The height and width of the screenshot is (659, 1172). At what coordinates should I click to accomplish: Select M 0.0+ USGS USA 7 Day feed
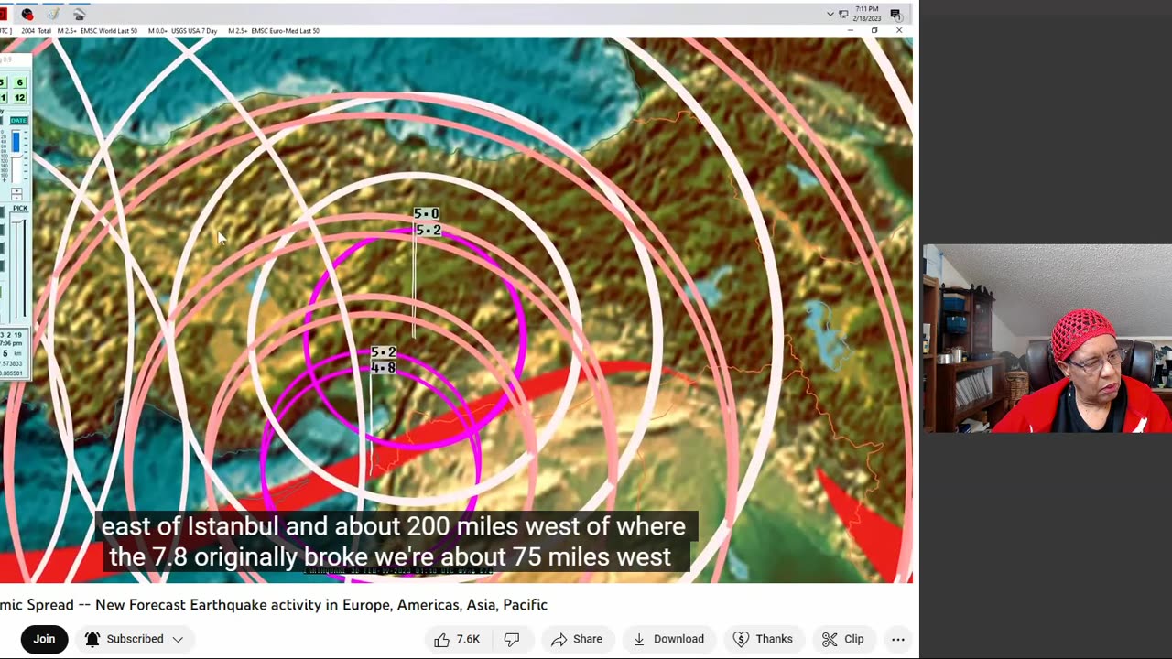(x=183, y=31)
